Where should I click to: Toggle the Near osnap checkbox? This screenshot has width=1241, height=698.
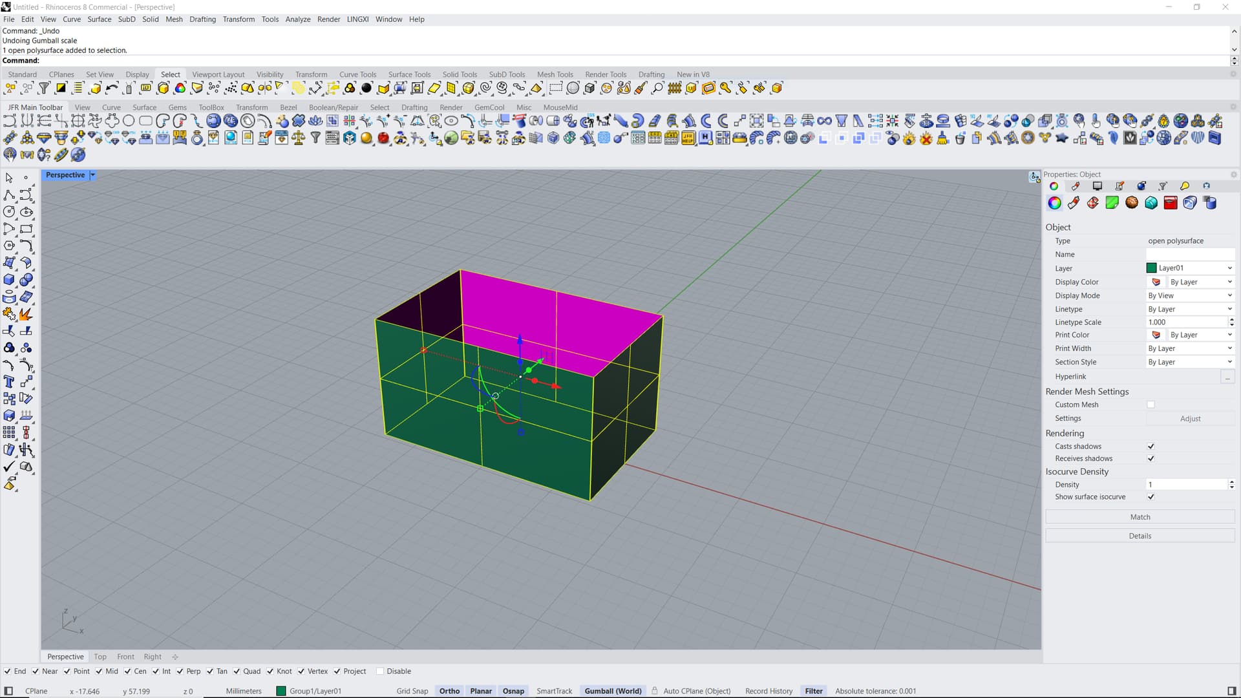pyautogui.click(x=36, y=672)
